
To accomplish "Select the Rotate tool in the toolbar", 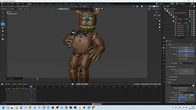I will pos(3,24).
